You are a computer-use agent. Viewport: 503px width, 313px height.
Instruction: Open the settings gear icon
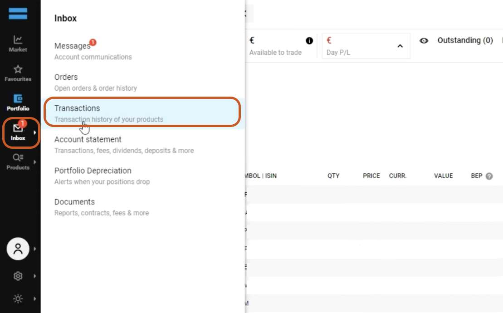tap(18, 276)
